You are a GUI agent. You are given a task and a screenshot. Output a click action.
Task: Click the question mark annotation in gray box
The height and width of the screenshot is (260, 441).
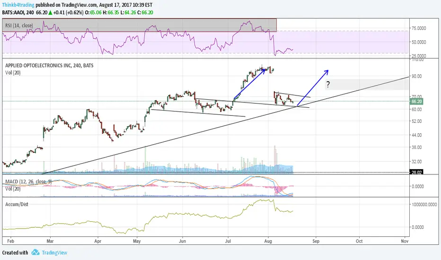pyautogui.click(x=327, y=84)
